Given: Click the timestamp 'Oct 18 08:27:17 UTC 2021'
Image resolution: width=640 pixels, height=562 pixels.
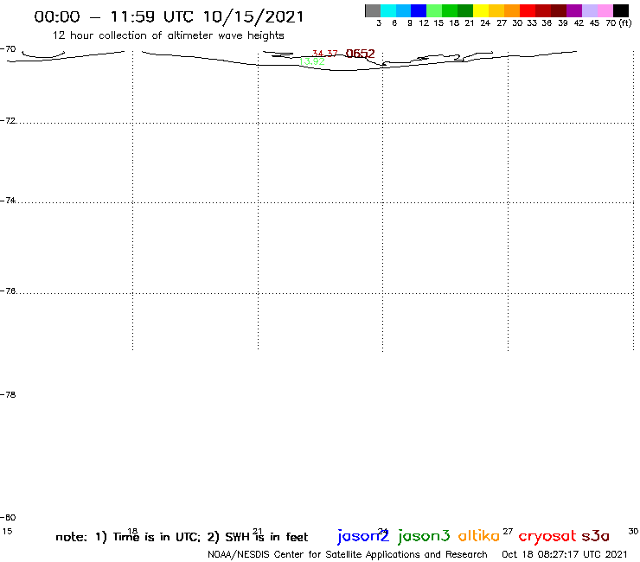Looking at the screenshot, I should pos(564,555).
